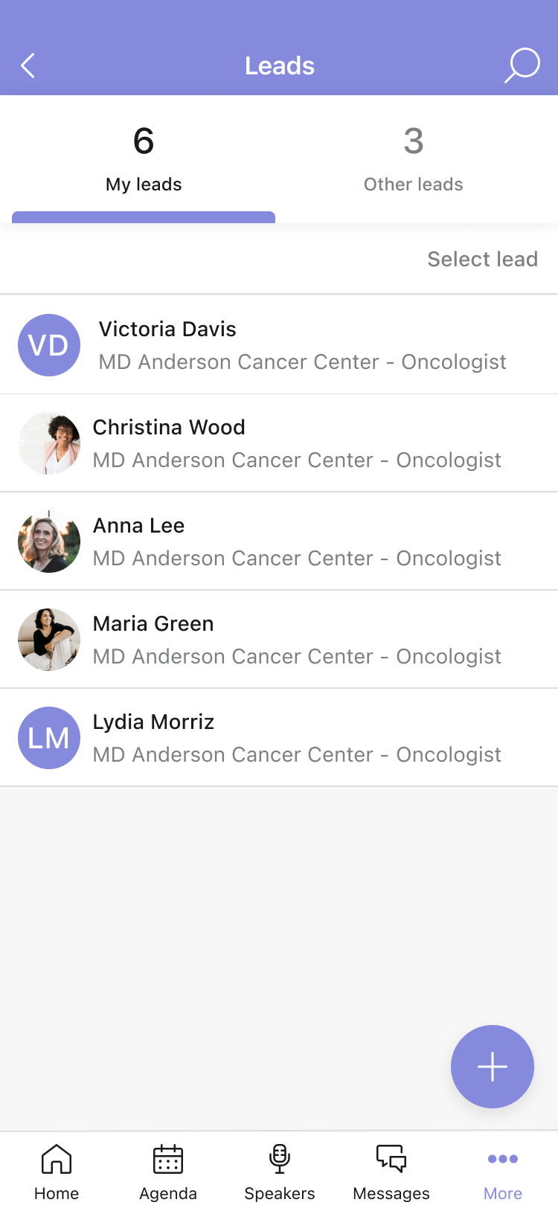Image resolution: width=558 pixels, height=1208 pixels.
Task: Tap the More three-dots icon
Action: [x=503, y=1159]
